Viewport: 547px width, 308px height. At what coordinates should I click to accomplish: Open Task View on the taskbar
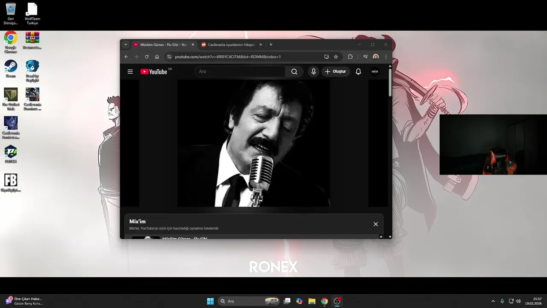coord(287,301)
